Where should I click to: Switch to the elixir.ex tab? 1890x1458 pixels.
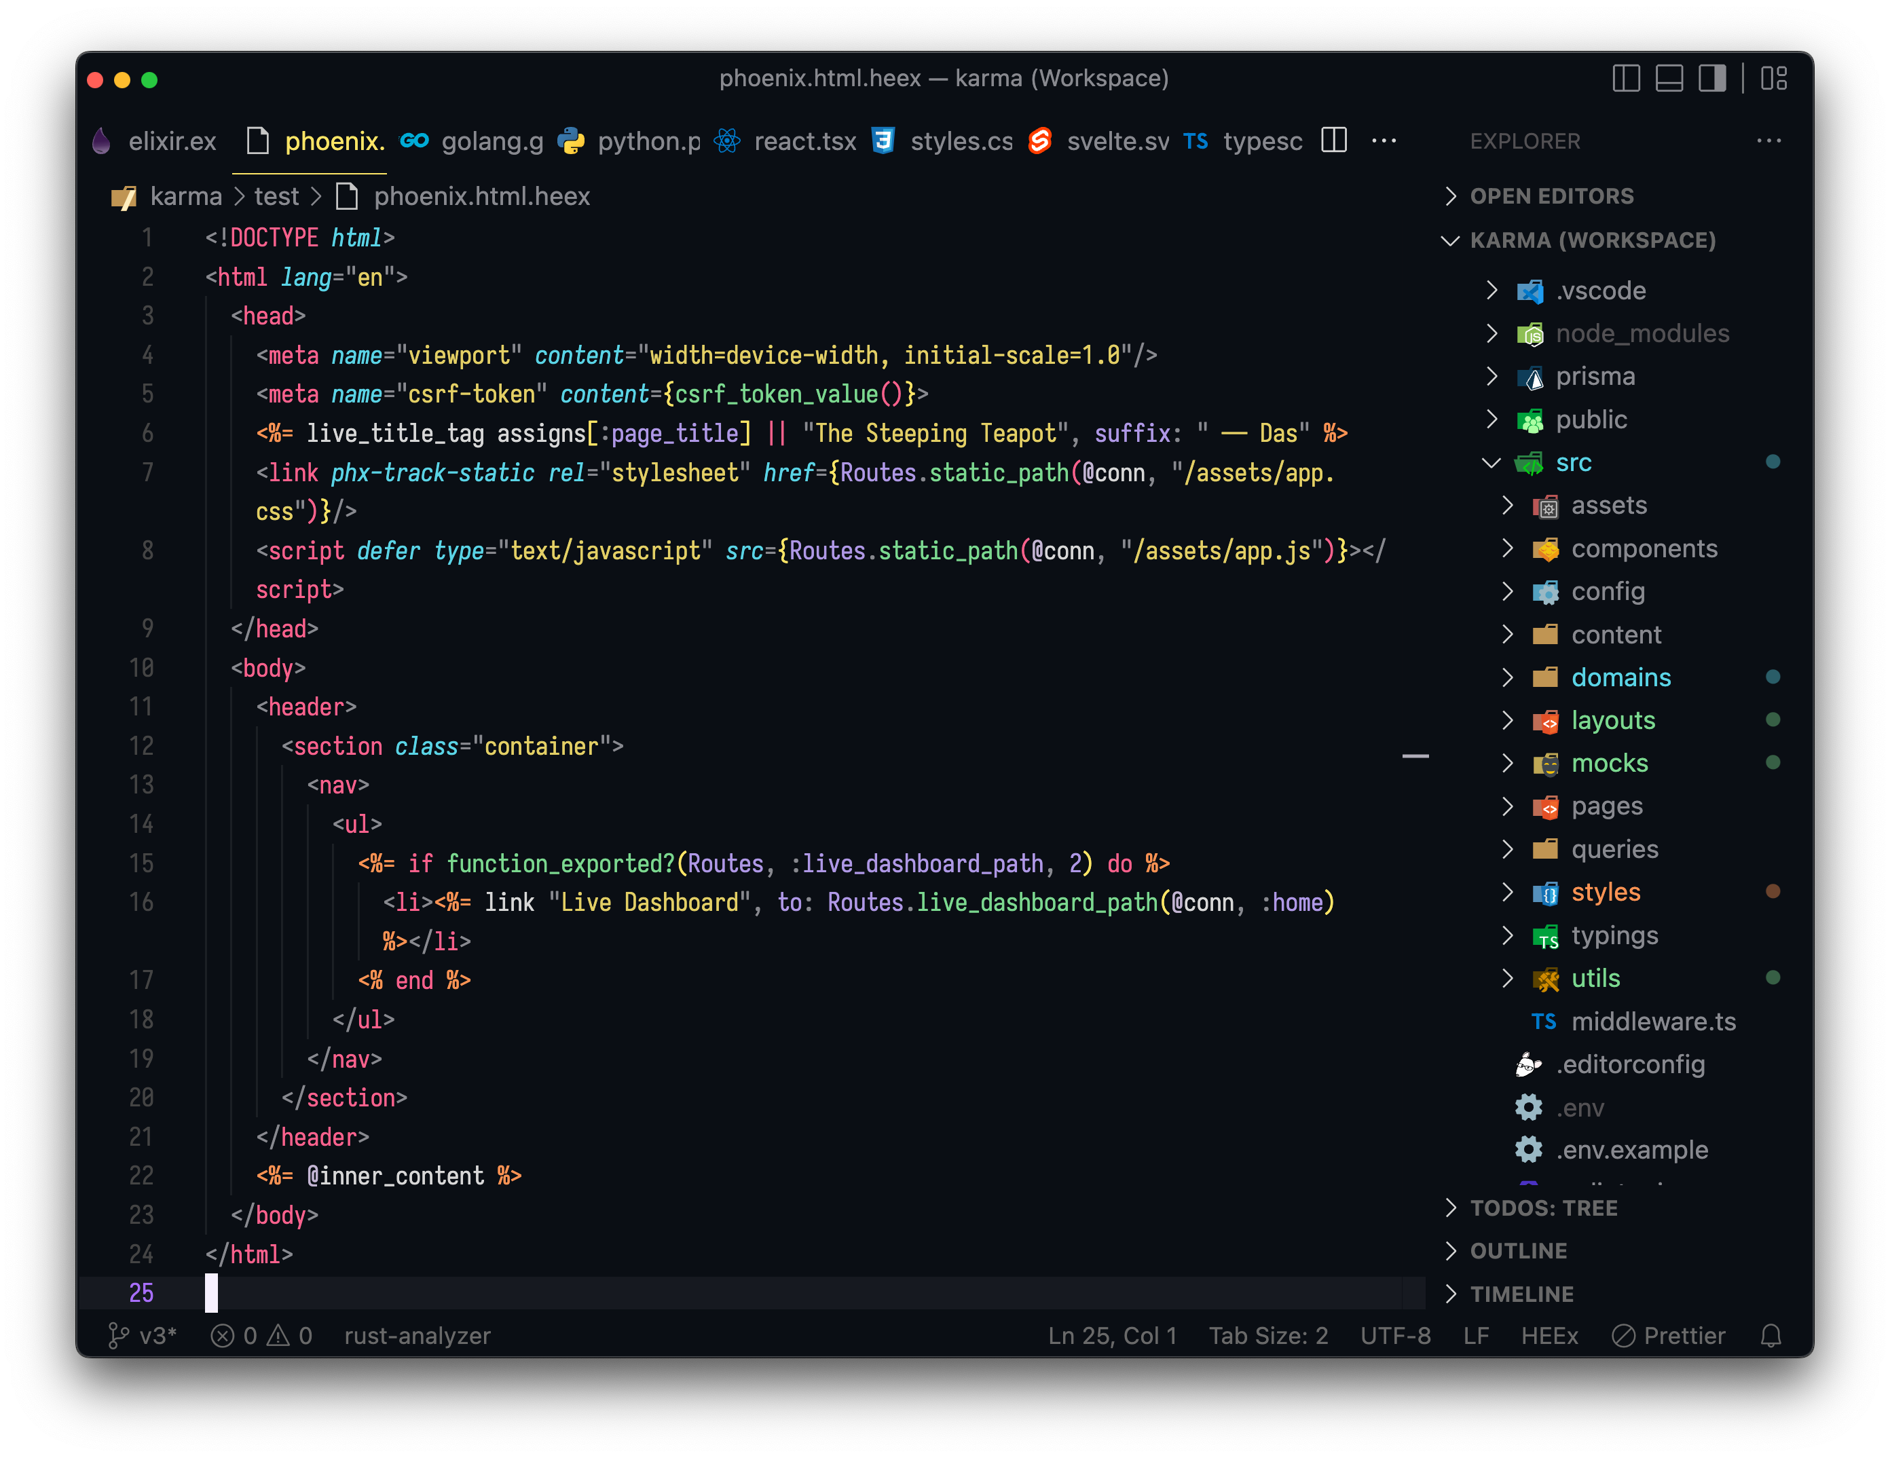point(172,141)
